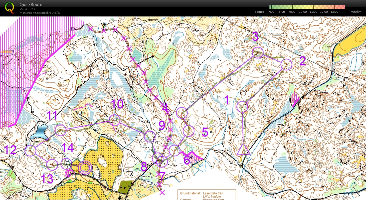The image size is (366, 200).
Task: Click the 11:00 tempo value
Action: click(313, 12)
